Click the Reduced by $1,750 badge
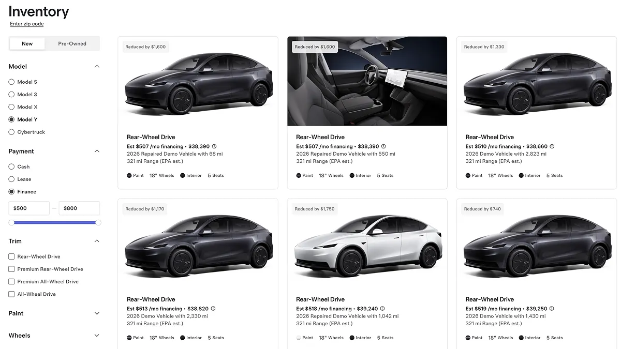Viewport: 621px width, 349px height. 314,208
